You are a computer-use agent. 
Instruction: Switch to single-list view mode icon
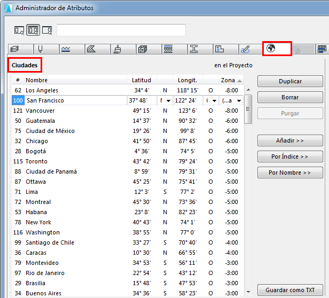point(19,30)
